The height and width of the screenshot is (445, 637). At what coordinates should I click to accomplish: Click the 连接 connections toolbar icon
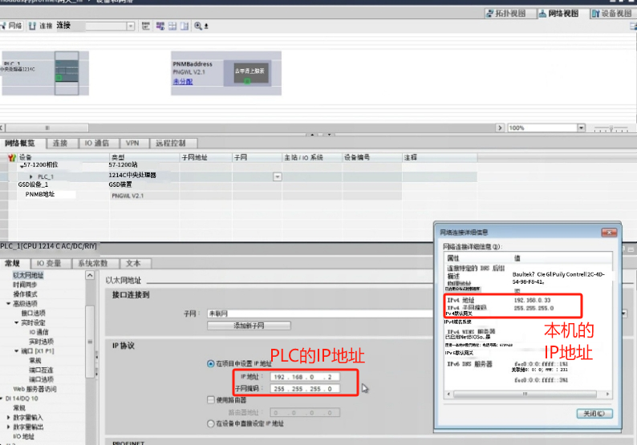point(33,26)
